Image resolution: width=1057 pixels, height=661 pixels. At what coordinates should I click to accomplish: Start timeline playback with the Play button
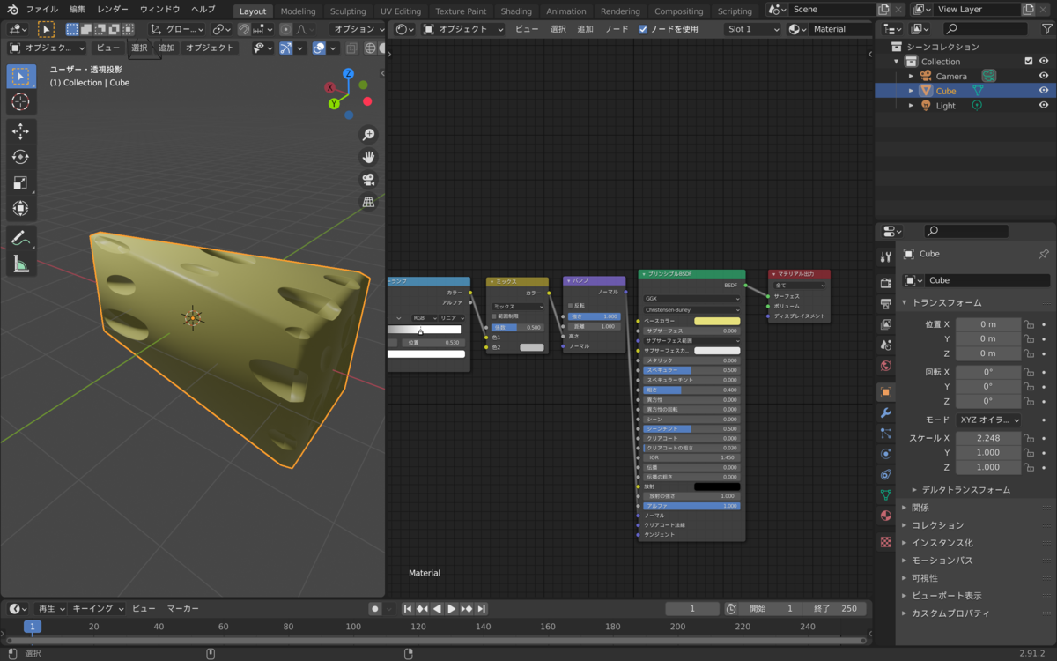pyautogui.click(x=452, y=609)
